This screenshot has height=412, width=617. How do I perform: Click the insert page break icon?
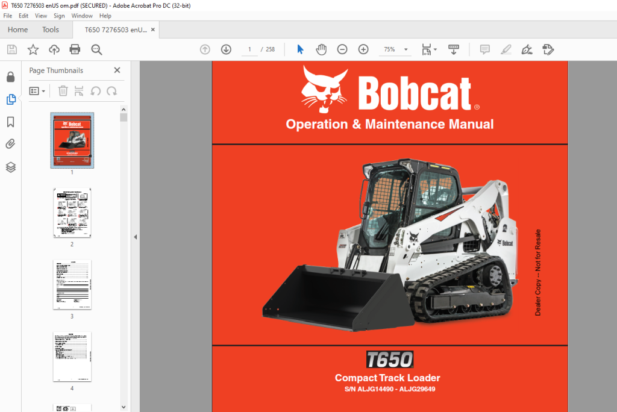coord(79,91)
